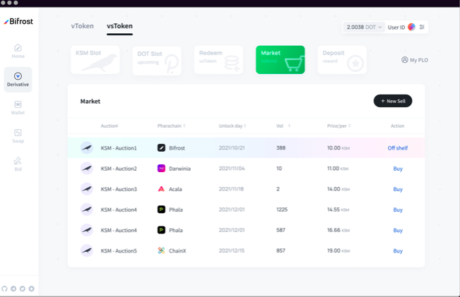Viewport: 460px width, 297px height.
Task: Click the Kusama bird icon for KSM - Auction1
Action: pos(87,147)
